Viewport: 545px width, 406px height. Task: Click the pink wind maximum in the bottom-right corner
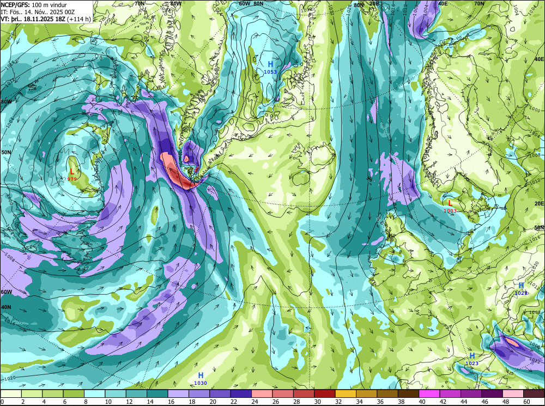click(512, 341)
